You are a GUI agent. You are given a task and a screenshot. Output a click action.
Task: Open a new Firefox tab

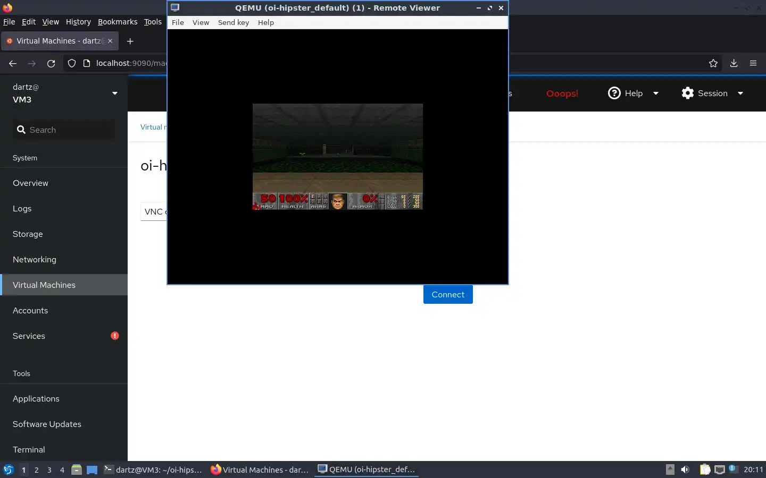[130, 41]
